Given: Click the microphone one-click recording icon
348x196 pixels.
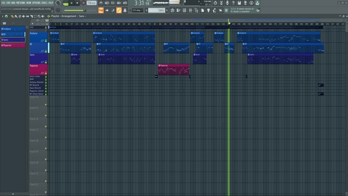Looking at the screenshot, I should click(x=227, y=3).
